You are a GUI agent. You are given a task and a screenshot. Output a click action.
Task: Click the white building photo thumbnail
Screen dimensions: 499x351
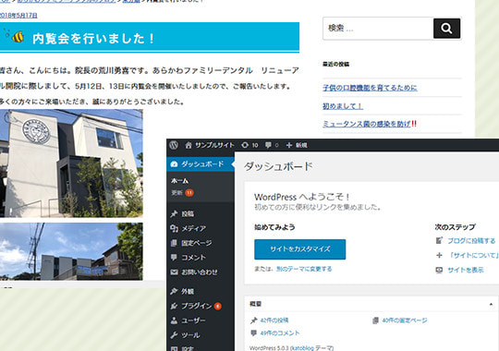click(x=71, y=163)
